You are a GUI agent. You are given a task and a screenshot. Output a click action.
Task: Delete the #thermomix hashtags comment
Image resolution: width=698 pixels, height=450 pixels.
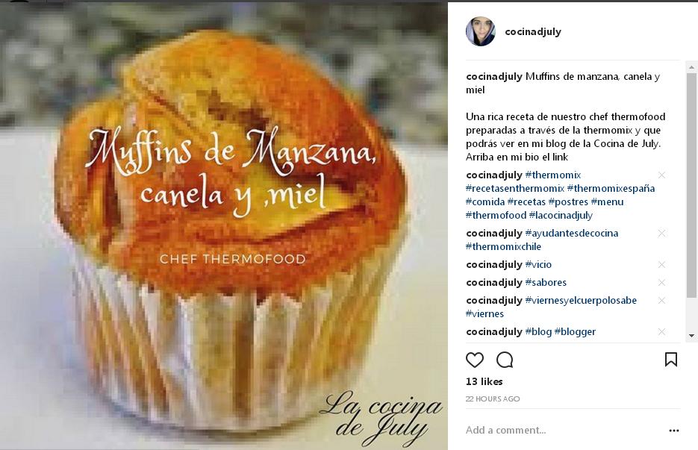[x=661, y=175]
